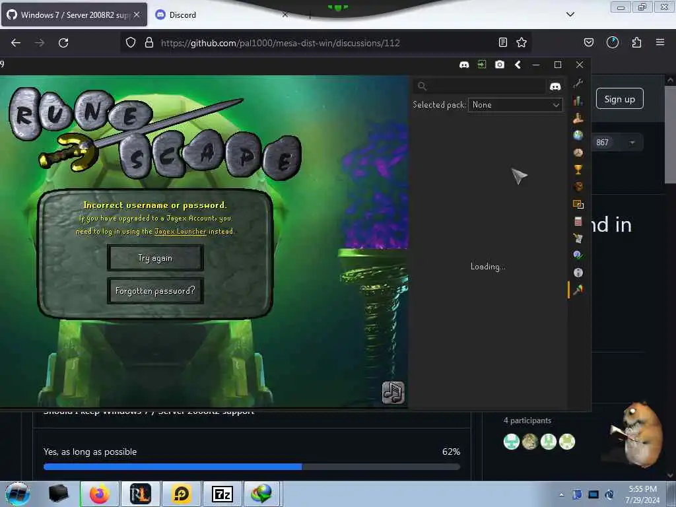Open the Windows Start menu
676x507 pixels.
coord(18,494)
